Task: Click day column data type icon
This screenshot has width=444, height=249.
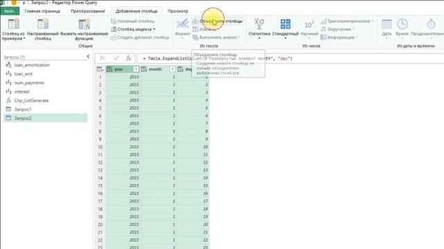Action: click(x=180, y=69)
